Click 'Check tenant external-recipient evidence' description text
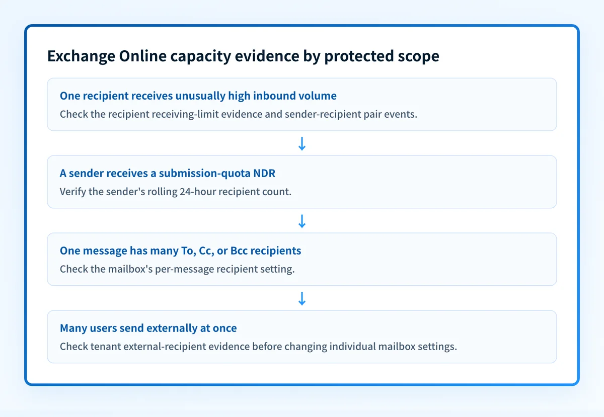This screenshot has height=417, width=604. coord(258,346)
